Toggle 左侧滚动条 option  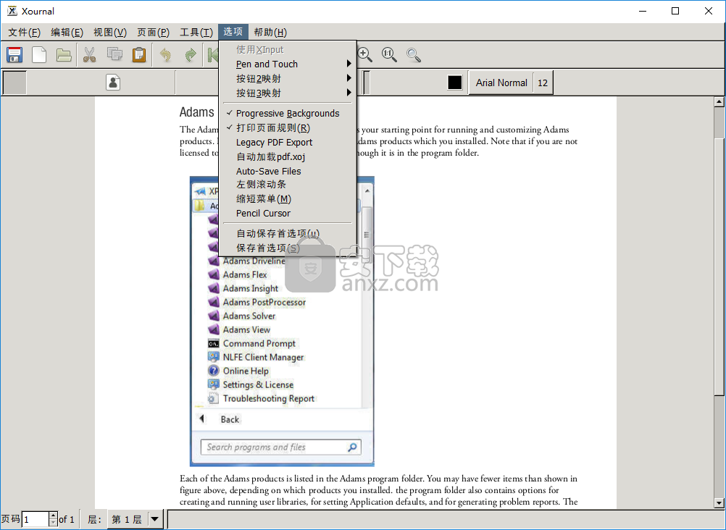pyautogui.click(x=288, y=185)
